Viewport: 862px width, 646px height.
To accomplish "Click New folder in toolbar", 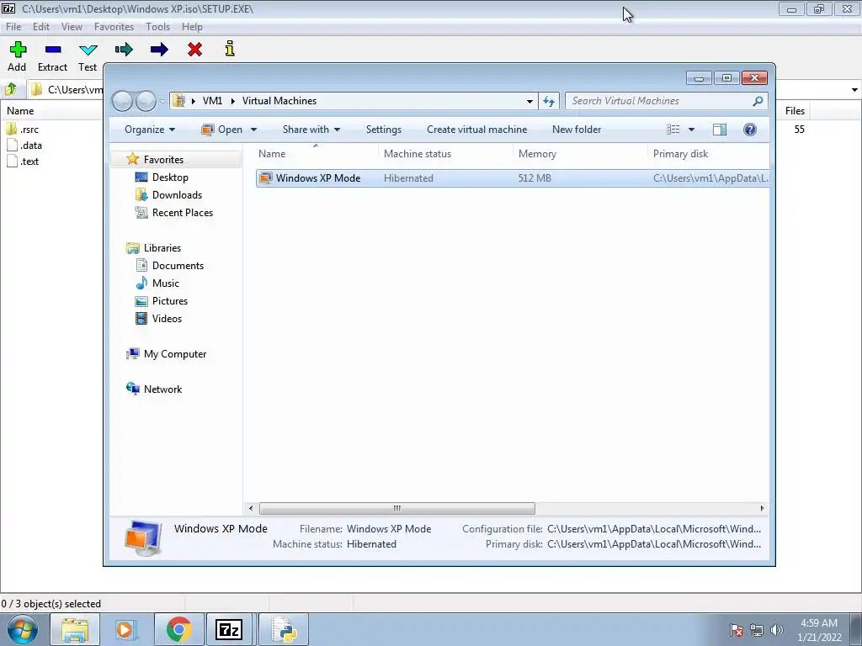I will coord(577,130).
